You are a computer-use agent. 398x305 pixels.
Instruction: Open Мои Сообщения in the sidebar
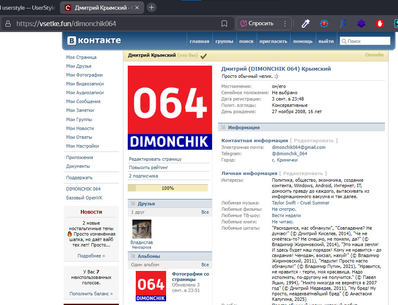click(83, 101)
